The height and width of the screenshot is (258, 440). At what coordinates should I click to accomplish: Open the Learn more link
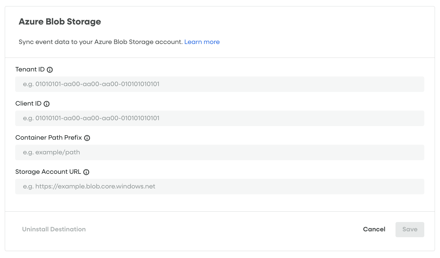202,42
